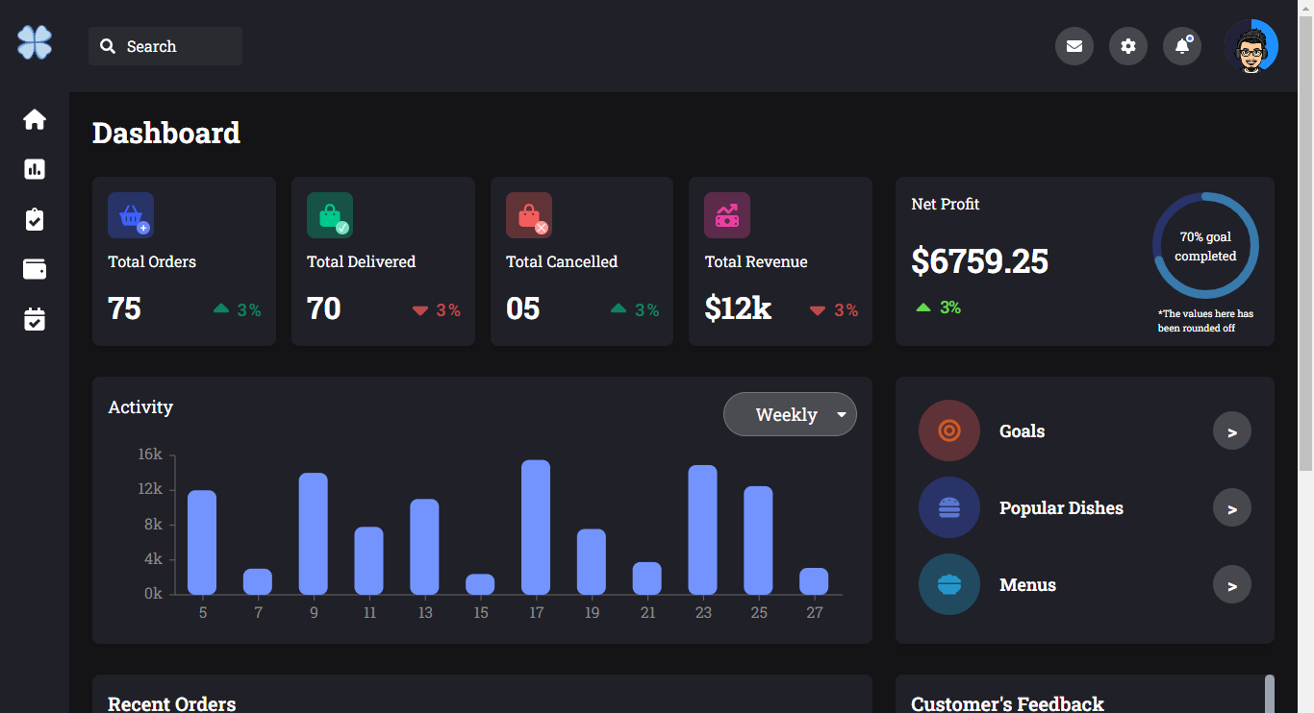Click the Total Orders cart icon
Viewport: 1314px width, 713px height.
point(130,214)
